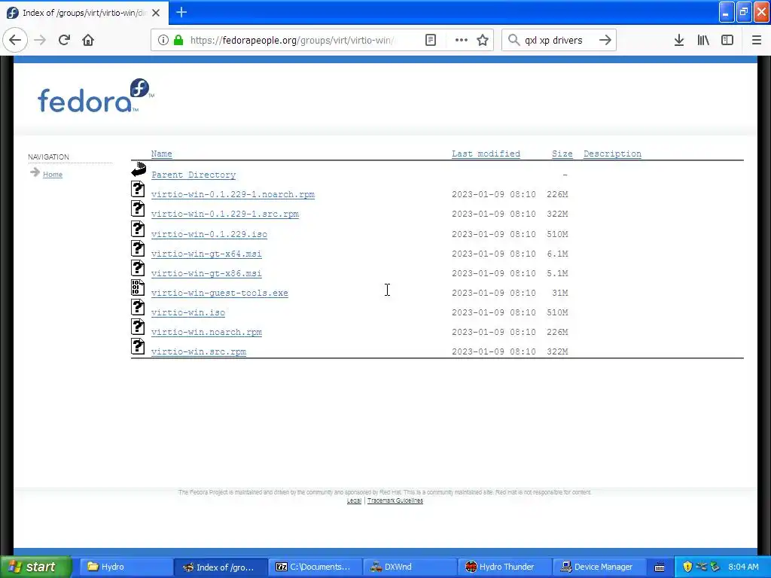Click the green padlock security icon
771x578 pixels.
point(178,40)
